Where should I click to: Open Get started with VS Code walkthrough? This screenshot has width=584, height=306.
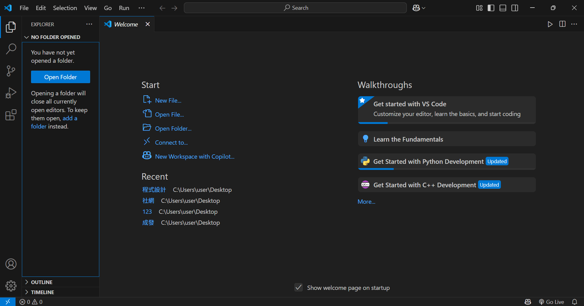tap(447, 110)
